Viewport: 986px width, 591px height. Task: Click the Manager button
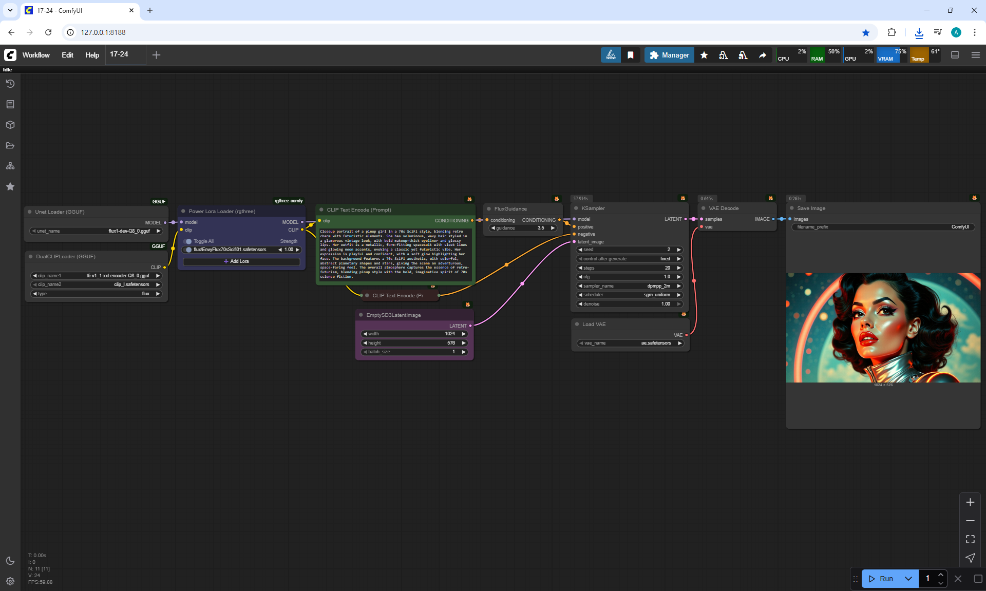coord(669,55)
